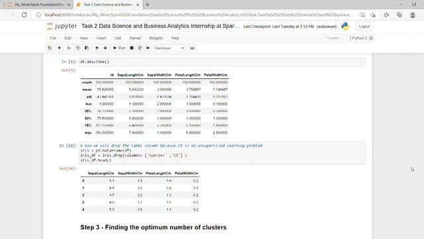Open the Insert menu

click(x=101, y=39)
